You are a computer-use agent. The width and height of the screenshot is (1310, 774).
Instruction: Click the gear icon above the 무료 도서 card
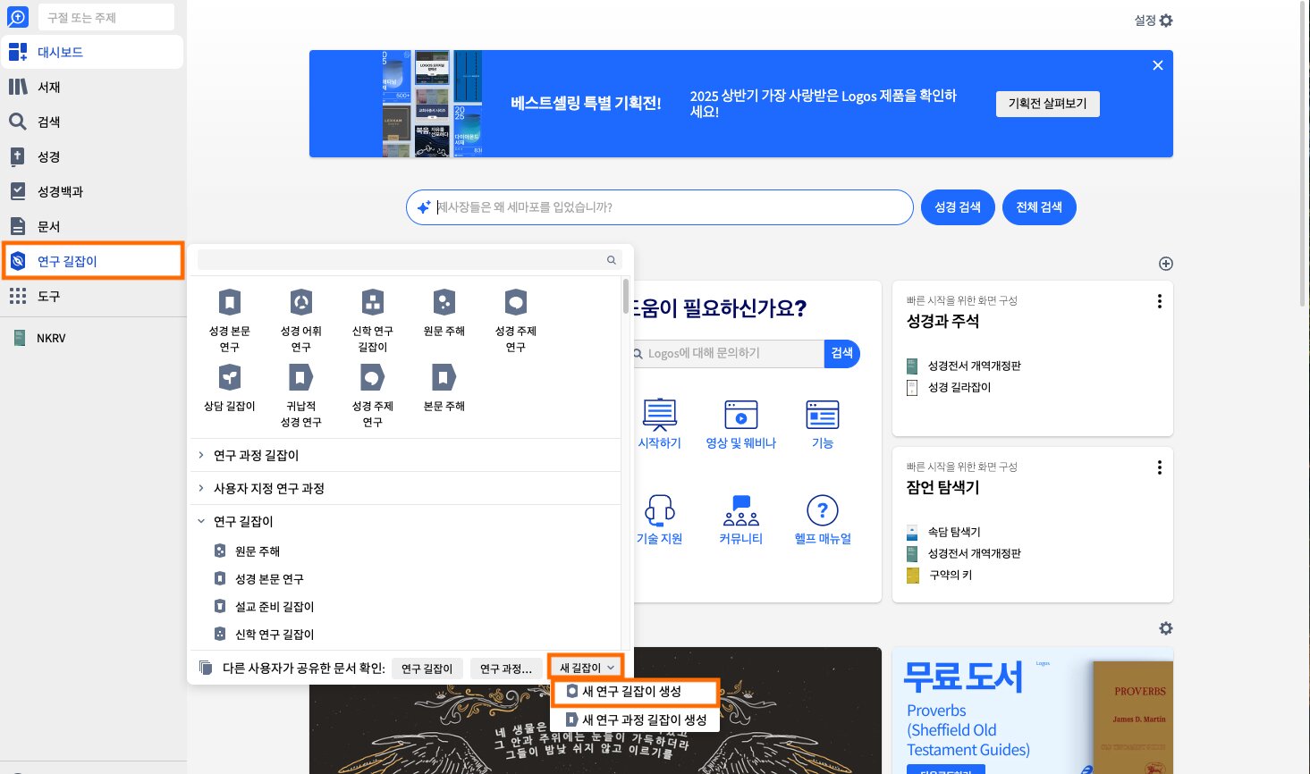point(1166,628)
